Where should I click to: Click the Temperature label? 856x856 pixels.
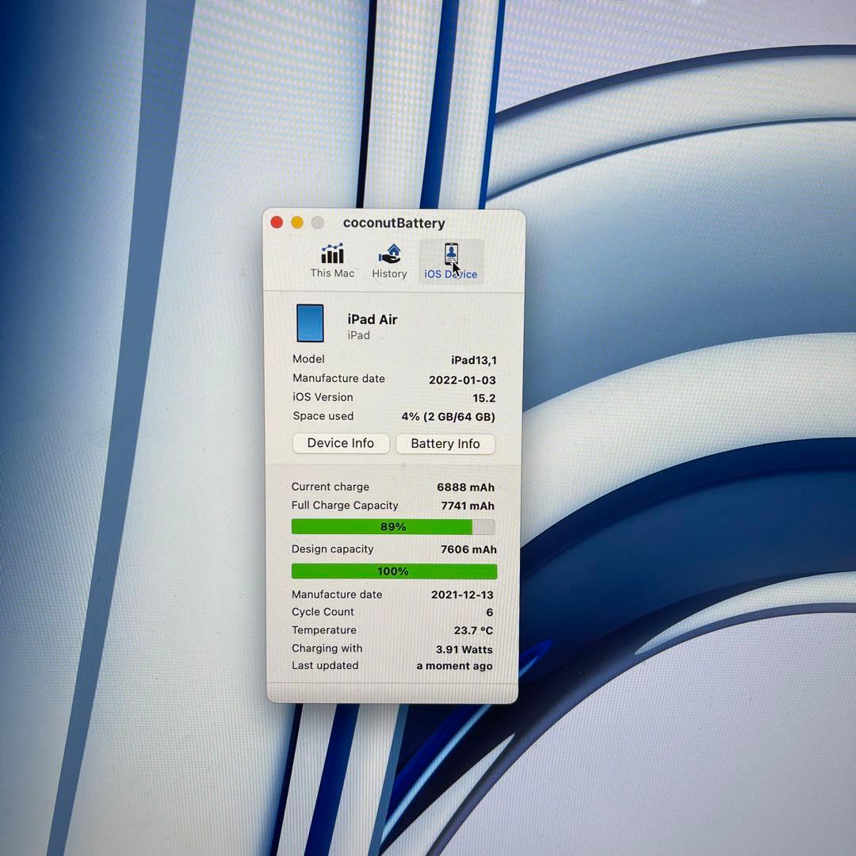pos(323,630)
